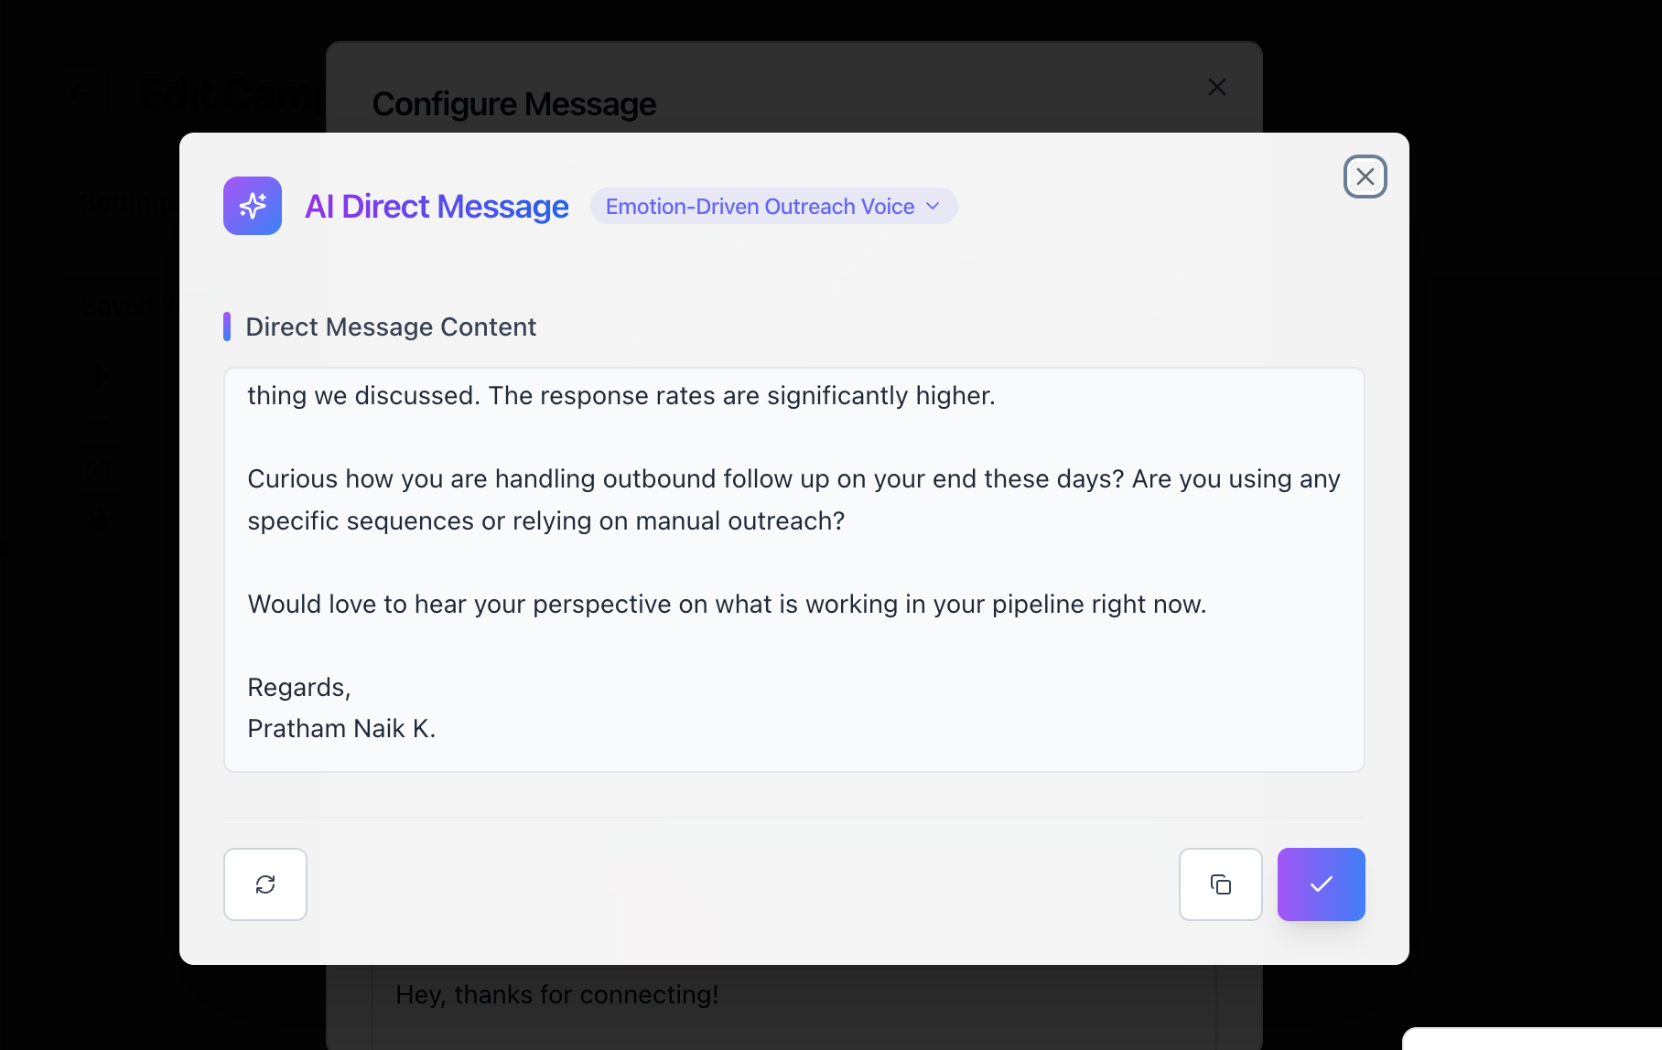The width and height of the screenshot is (1662, 1050).
Task: Click the dimmed zoom-in plus icon
Action: [99, 376]
